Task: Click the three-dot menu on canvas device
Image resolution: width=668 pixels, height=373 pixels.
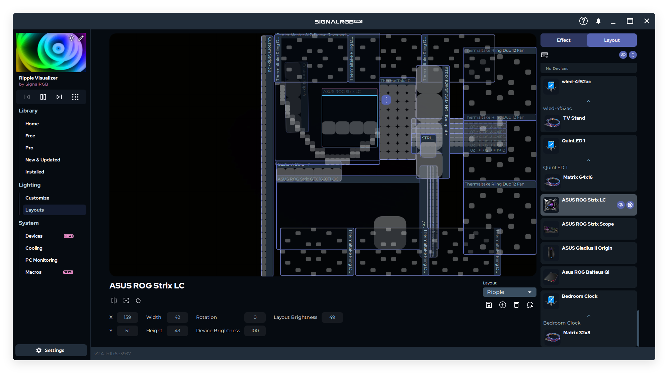Action: (386, 100)
